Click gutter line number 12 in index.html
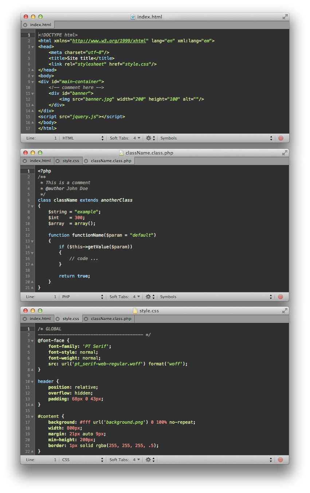This screenshot has width=310, height=493. click(x=28, y=99)
